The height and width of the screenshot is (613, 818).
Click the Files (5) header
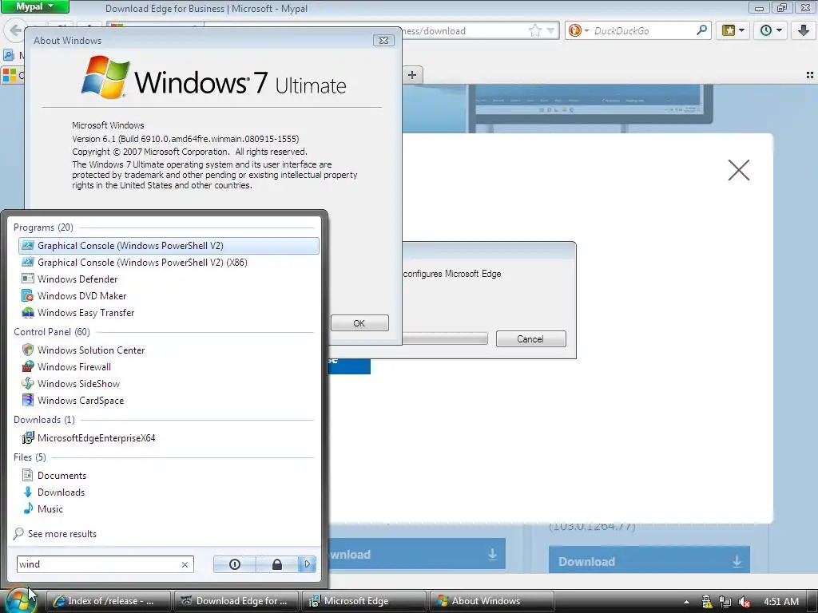click(30, 457)
